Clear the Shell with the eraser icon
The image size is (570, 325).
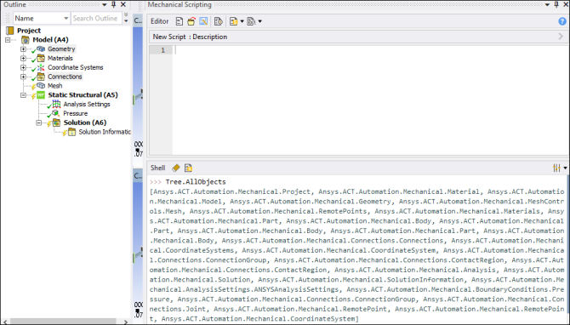(176, 168)
